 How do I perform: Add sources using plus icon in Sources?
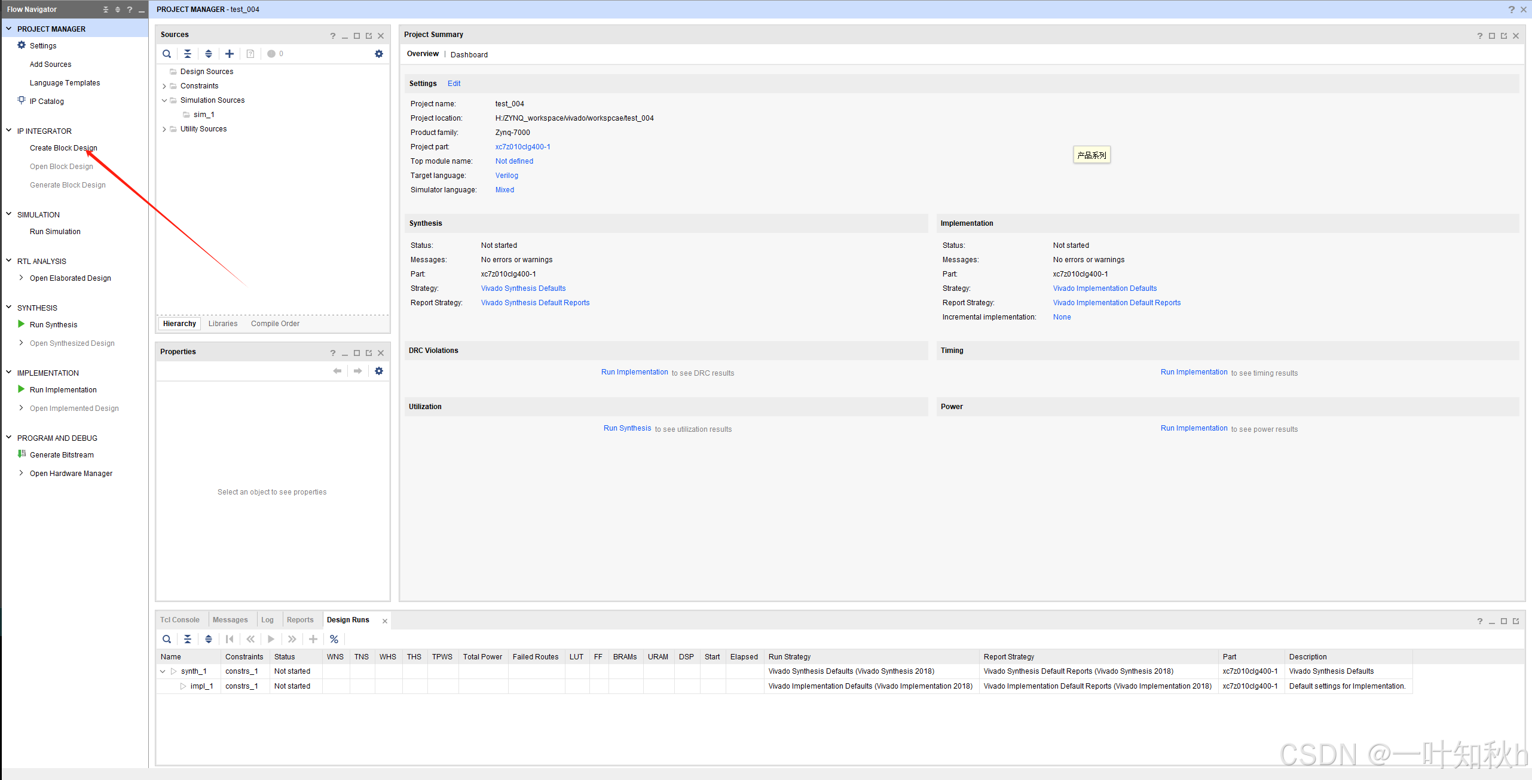coord(230,54)
